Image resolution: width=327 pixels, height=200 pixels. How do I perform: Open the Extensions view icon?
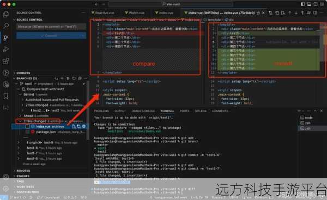tap(6, 61)
